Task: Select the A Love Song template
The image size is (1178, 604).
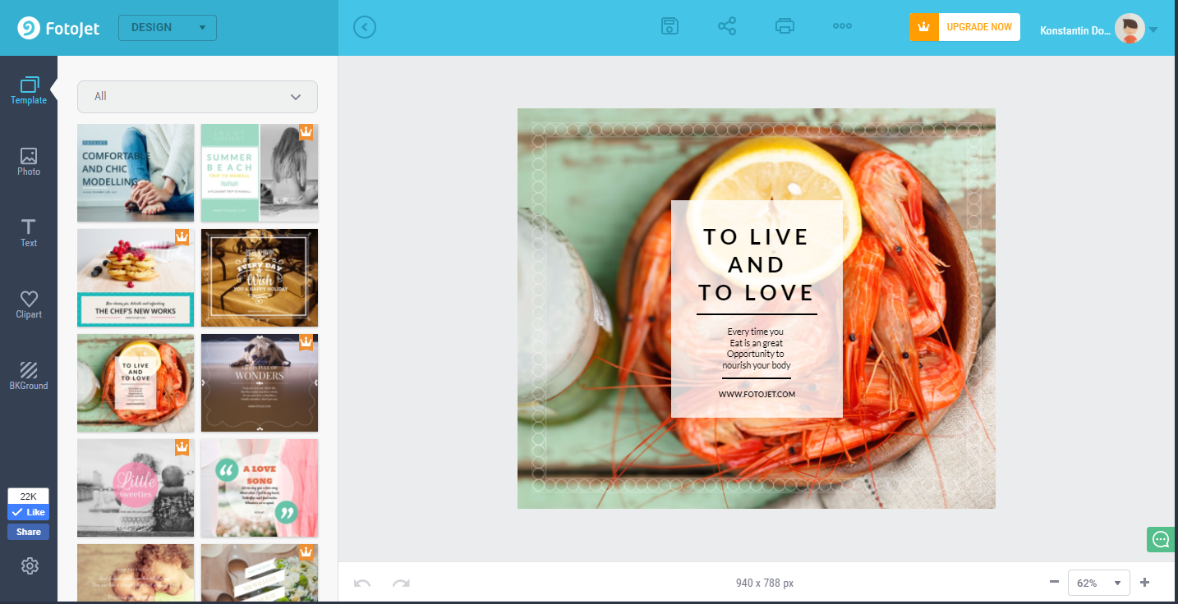Action: pyautogui.click(x=260, y=488)
